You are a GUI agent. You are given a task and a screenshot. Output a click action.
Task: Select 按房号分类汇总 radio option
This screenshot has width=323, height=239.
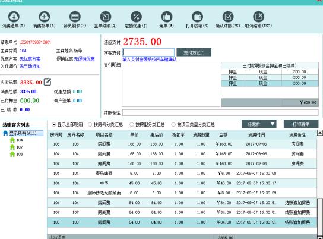coord(90,124)
